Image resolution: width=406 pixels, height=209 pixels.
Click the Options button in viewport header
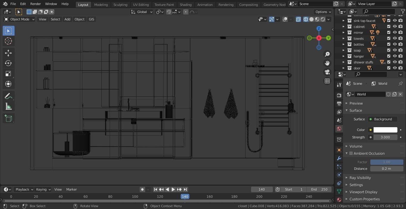323,12
